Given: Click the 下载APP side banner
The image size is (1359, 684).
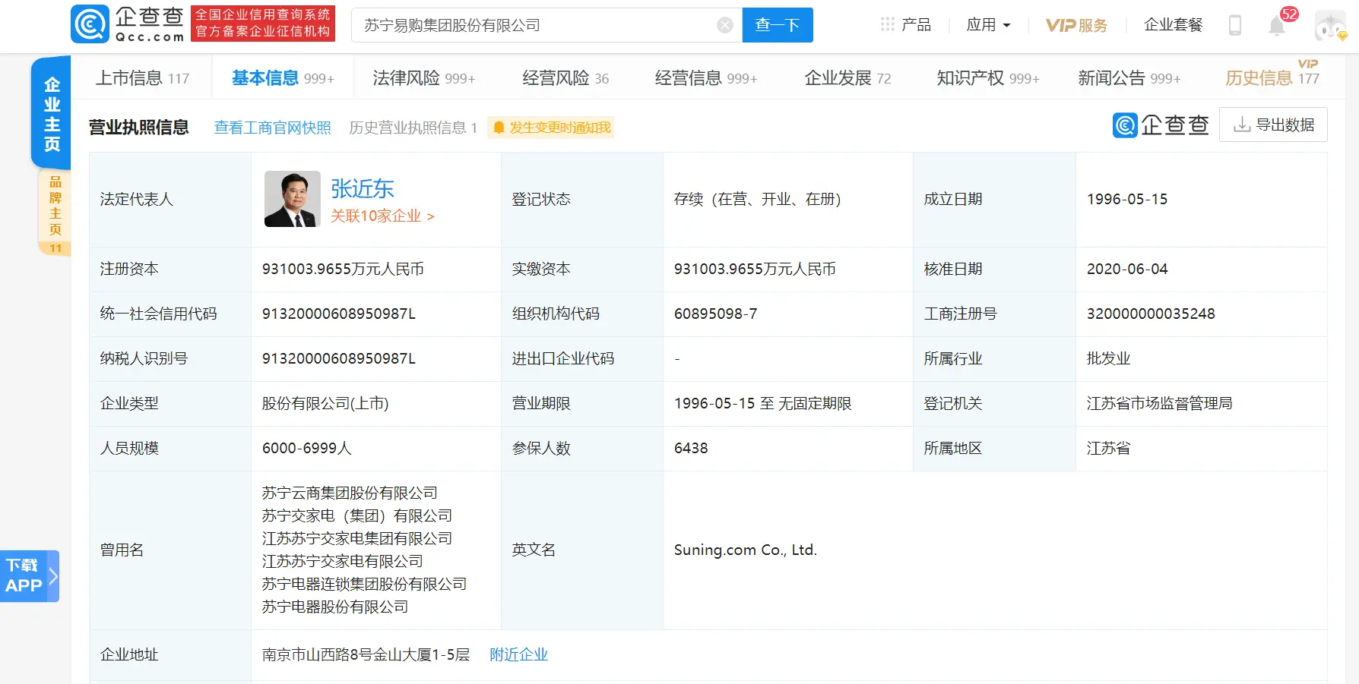Looking at the screenshot, I should [29, 575].
